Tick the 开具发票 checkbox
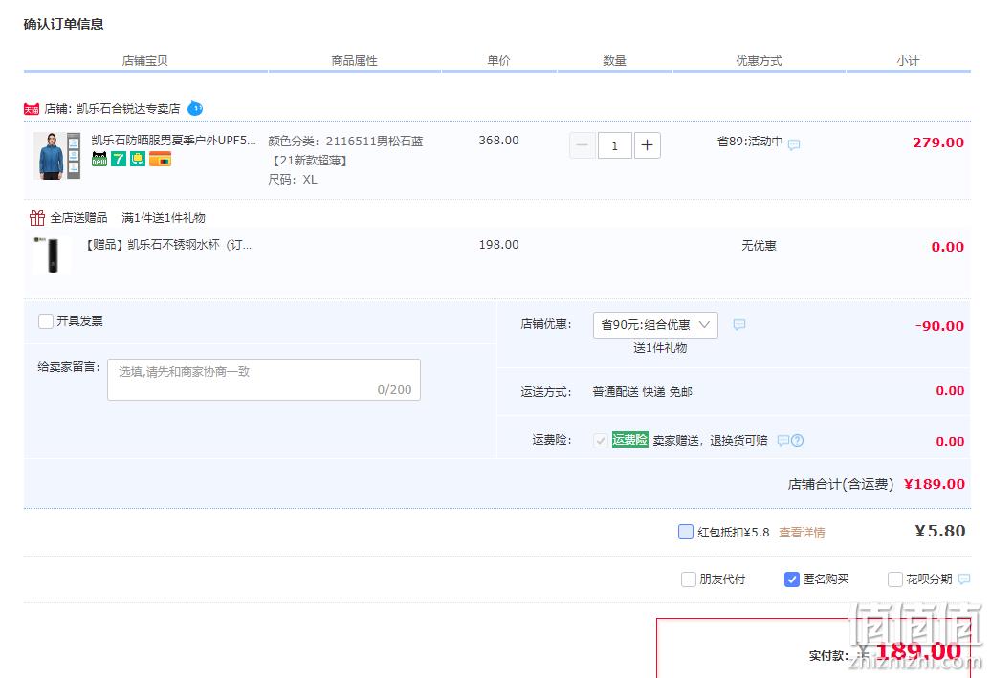Screen dimensions: 991x678 [x=46, y=321]
